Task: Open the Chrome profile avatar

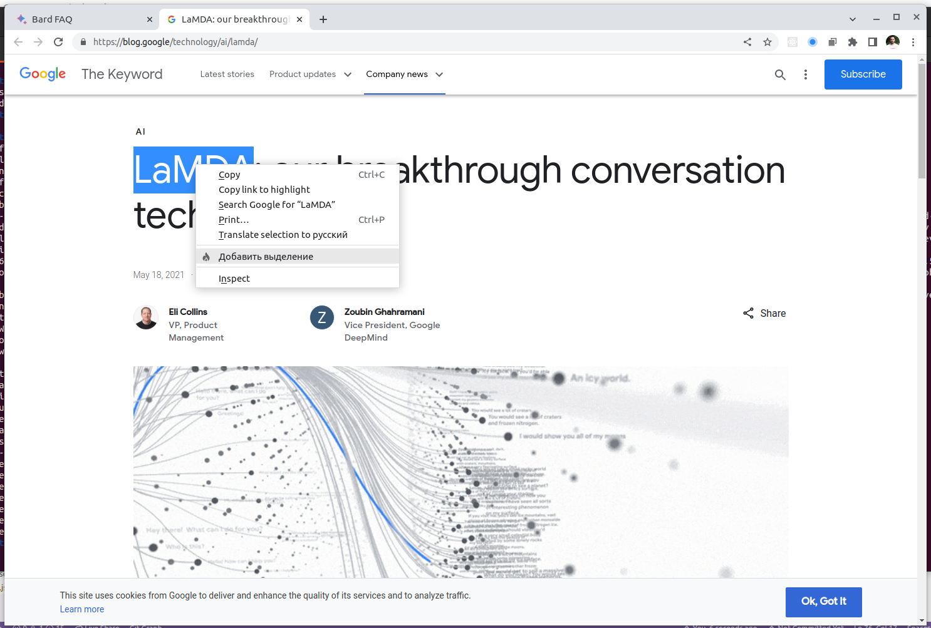Action: coord(893,42)
